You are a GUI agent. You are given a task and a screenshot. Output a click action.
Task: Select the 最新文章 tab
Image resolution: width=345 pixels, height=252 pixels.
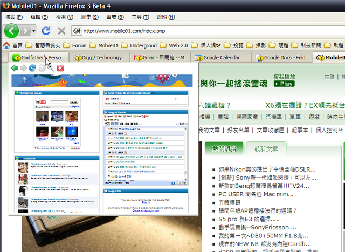click(266, 149)
